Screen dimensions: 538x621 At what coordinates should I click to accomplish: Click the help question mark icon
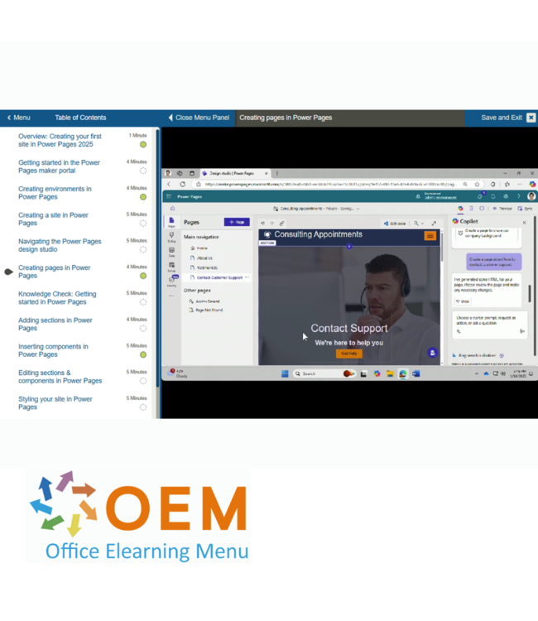click(518, 196)
